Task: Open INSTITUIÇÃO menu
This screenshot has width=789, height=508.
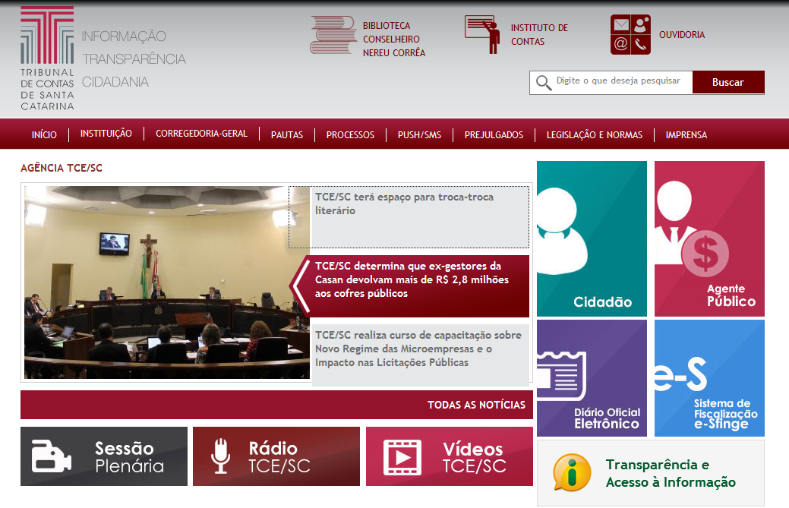Action: pos(106,134)
